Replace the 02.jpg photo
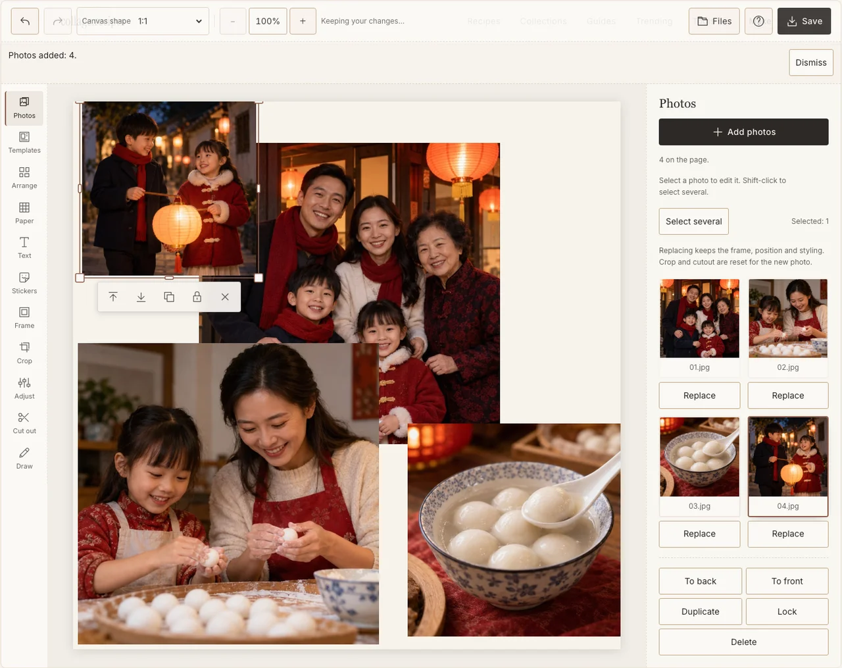 pos(788,396)
